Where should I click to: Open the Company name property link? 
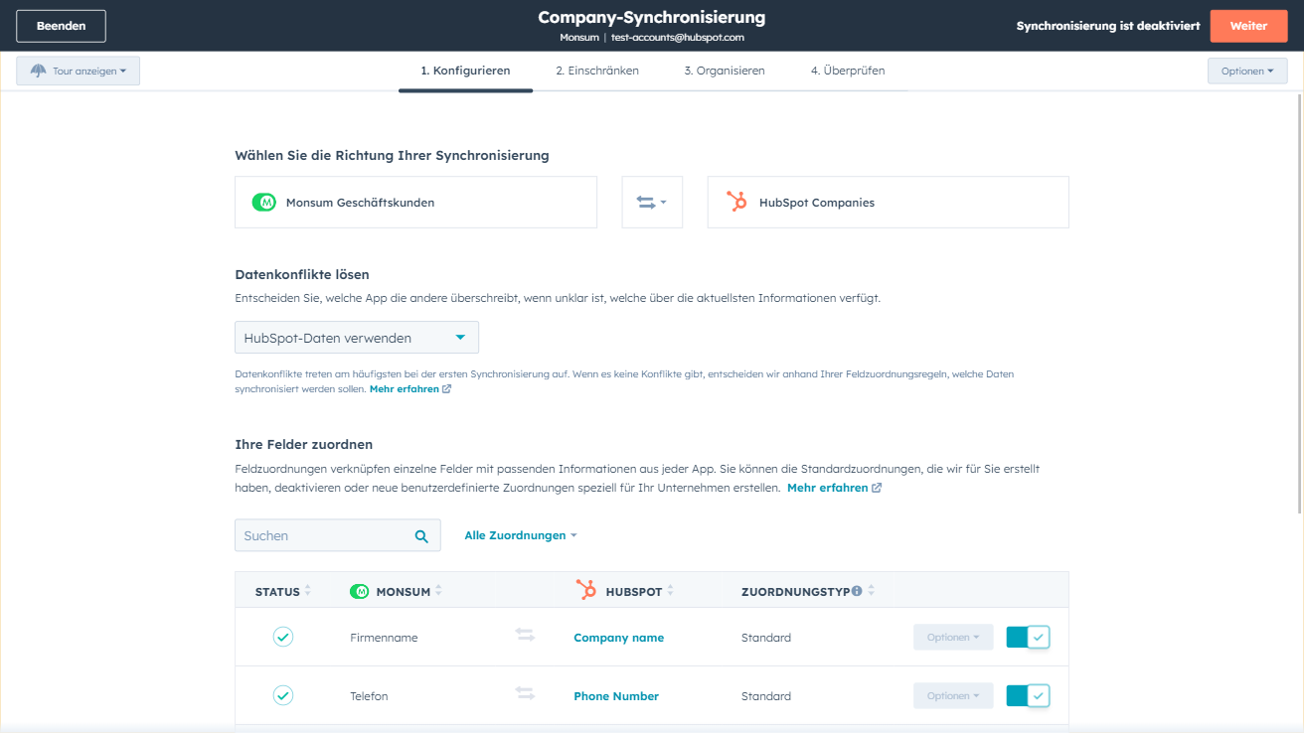pyautogui.click(x=618, y=638)
